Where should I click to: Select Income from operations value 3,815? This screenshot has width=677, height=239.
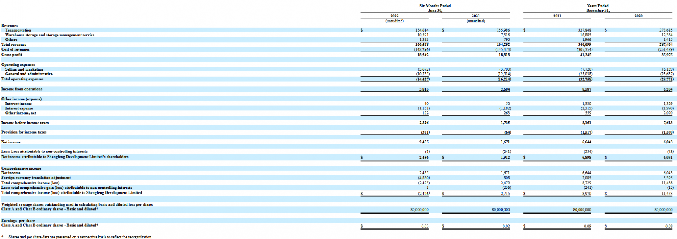point(424,89)
